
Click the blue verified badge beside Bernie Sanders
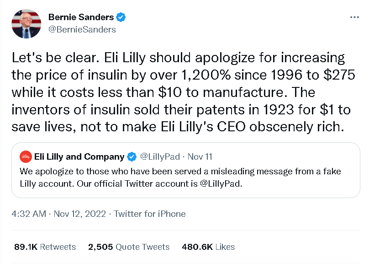coord(121,18)
